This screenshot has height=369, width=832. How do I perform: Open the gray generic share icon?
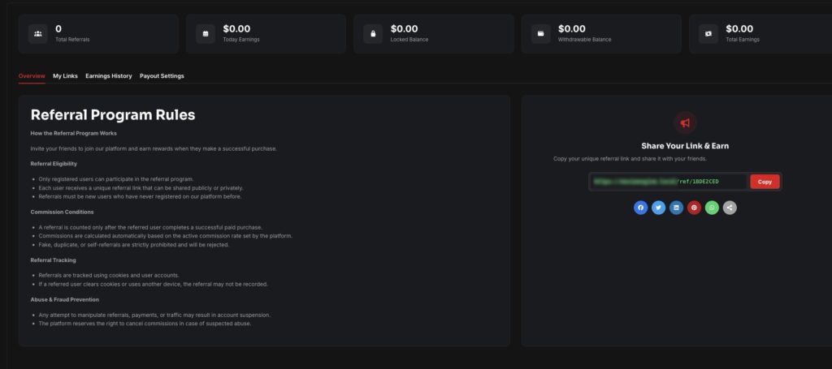coord(730,208)
